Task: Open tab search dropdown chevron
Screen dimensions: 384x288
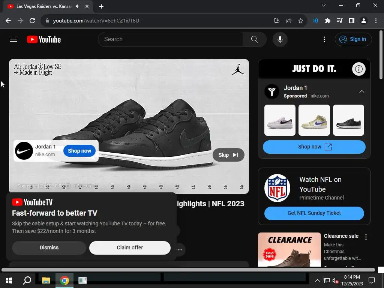Action: (x=324, y=5)
